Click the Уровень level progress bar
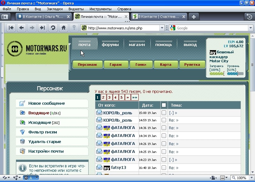 [235, 74]
